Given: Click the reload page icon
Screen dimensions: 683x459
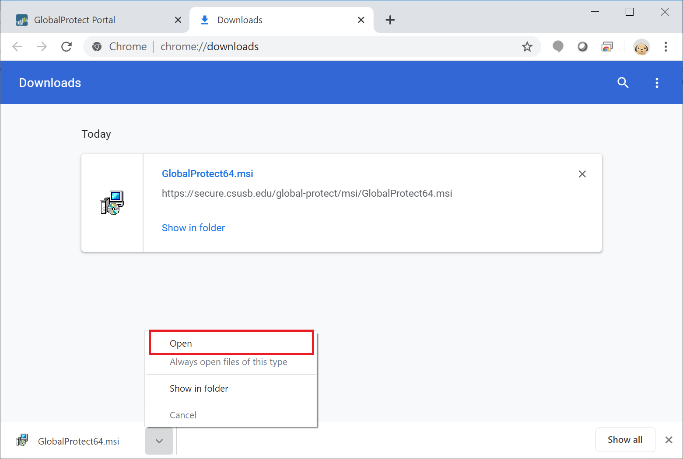Looking at the screenshot, I should point(67,46).
